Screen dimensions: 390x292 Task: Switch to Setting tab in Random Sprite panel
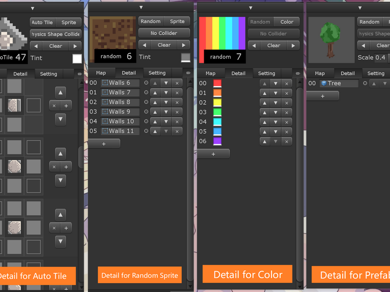point(157,73)
